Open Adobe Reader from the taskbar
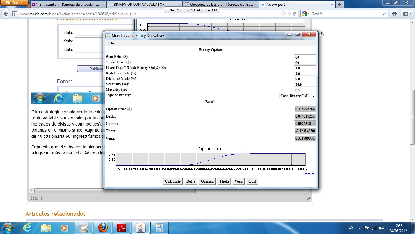415x234 pixels. click(x=122, y=228)
